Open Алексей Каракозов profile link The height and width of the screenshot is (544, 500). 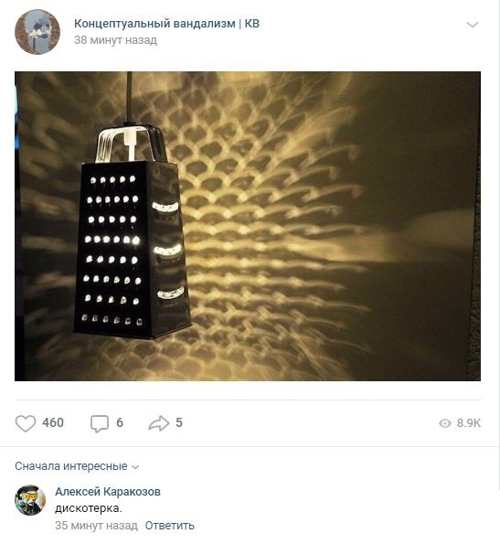pyautogui.click(x=108, y=492)
